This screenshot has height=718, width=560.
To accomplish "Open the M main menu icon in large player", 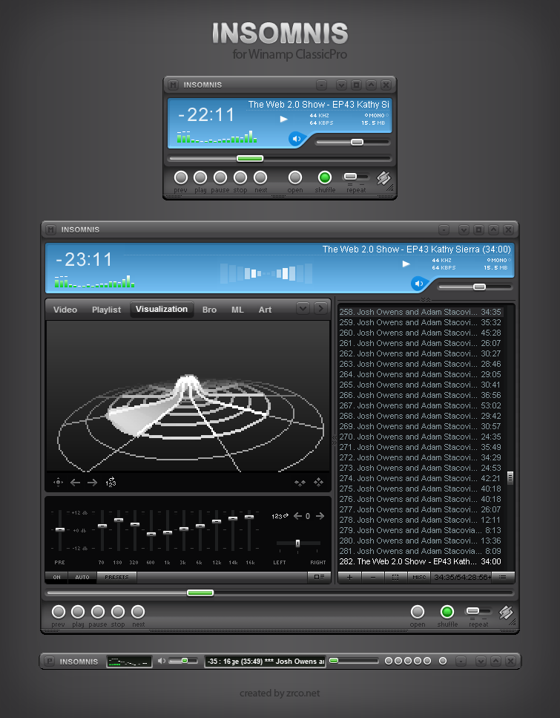I will tap(50, 229).
